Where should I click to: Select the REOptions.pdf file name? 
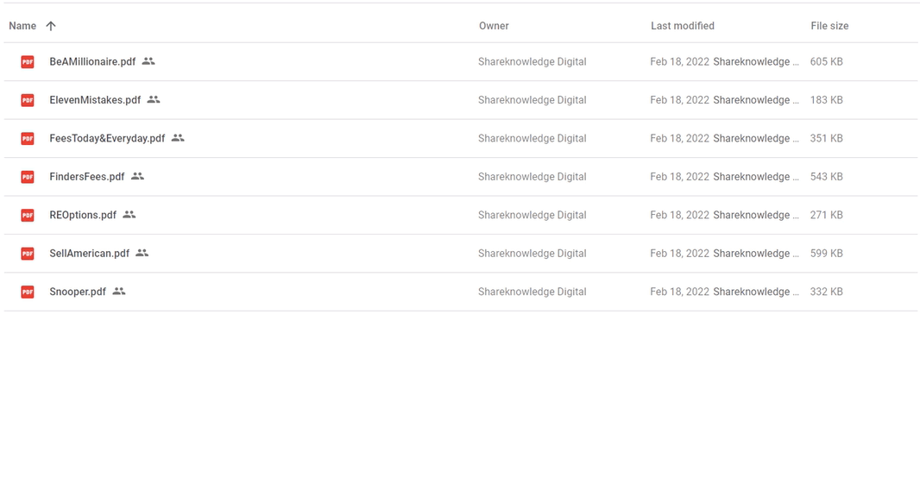83,215
